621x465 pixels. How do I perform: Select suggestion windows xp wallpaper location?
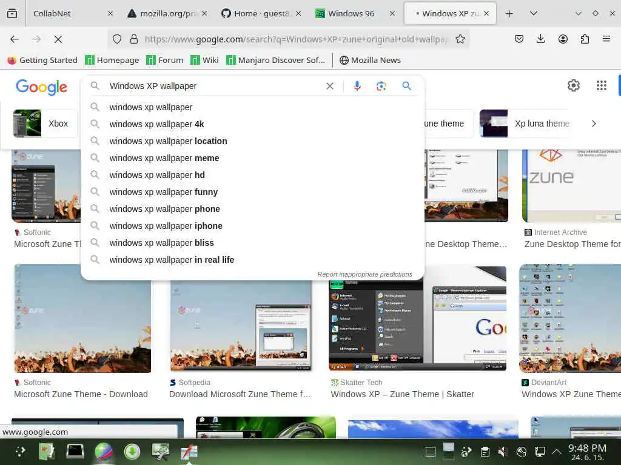tap(253, 141)
